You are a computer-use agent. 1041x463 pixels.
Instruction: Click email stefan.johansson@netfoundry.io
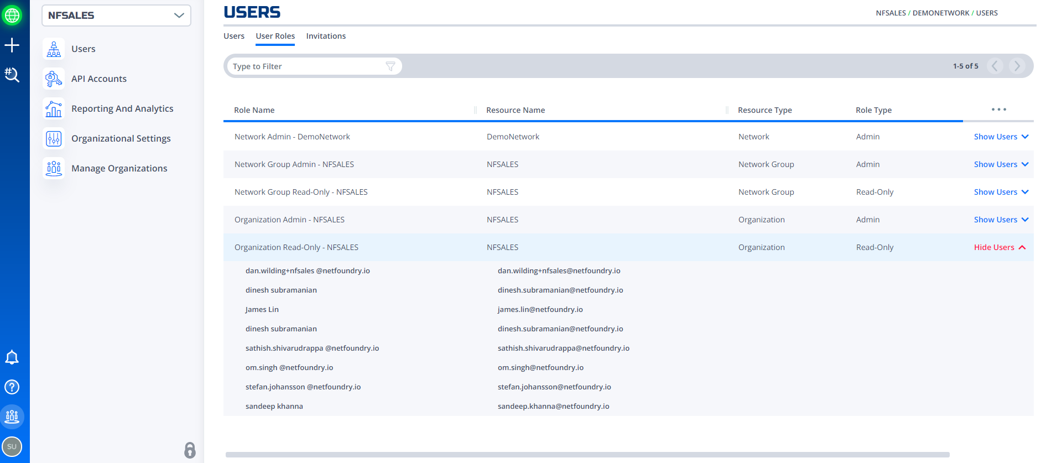click(554, 387)
